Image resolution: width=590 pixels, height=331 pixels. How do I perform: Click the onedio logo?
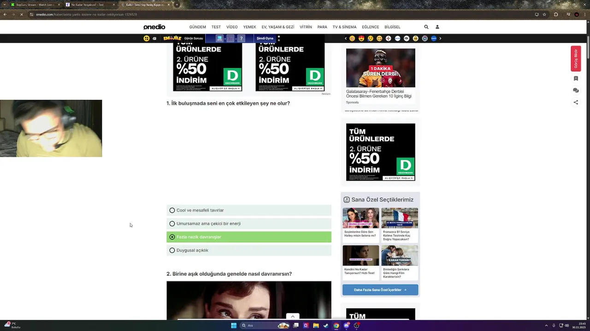[154, 27]
